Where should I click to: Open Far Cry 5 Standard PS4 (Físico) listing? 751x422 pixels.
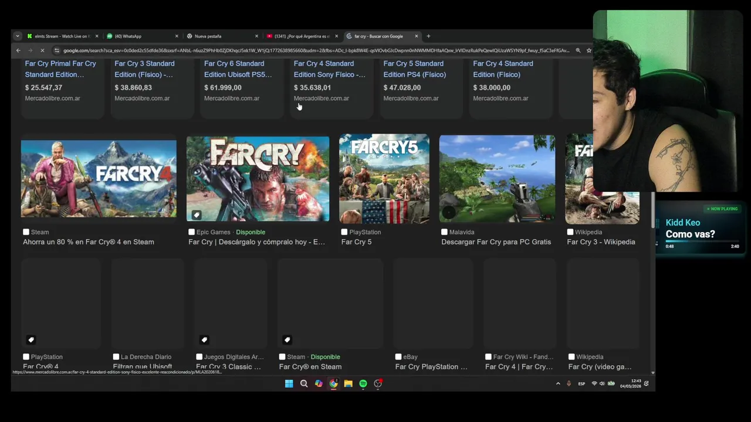414,69
